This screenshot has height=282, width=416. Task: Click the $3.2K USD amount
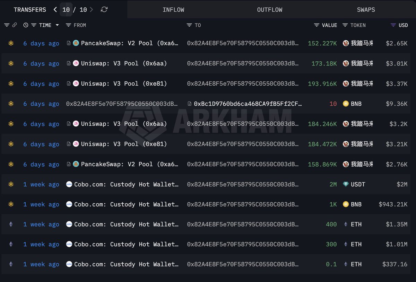click(x=398, y=124)
